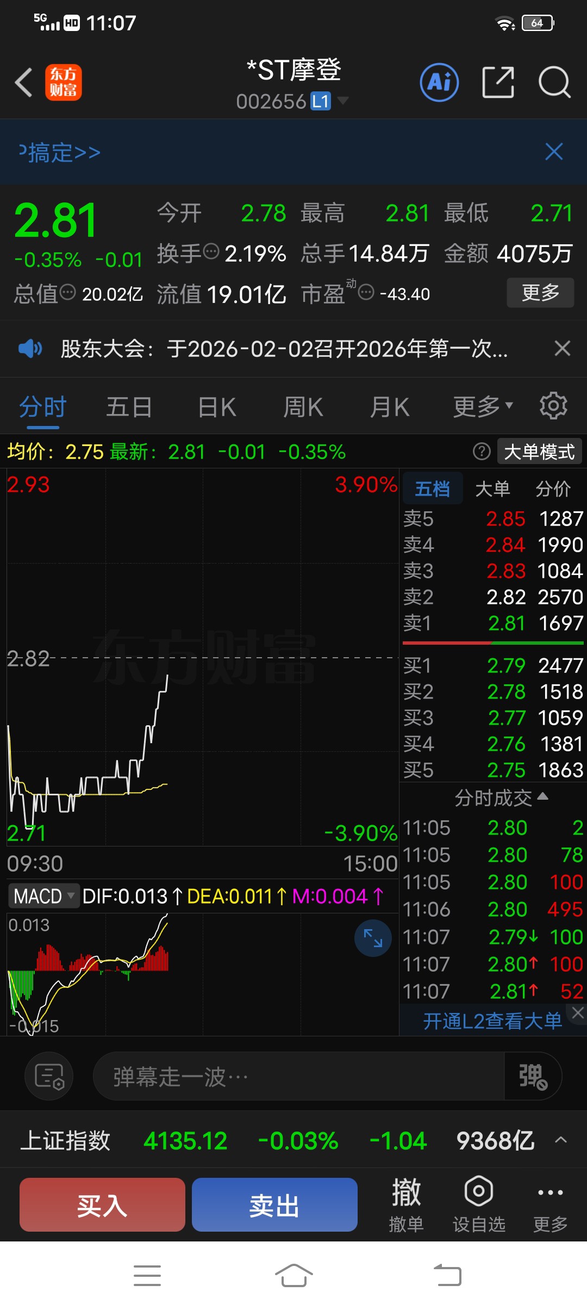Open the 股东大会 announcement text
Viewport: 587px width, 1310px height.
(284, 349)
